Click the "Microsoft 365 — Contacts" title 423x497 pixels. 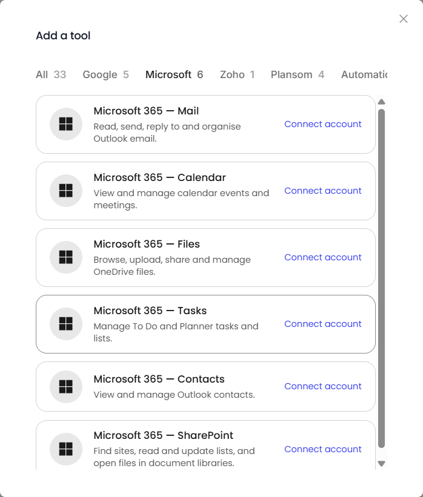(x=159, y=379)
